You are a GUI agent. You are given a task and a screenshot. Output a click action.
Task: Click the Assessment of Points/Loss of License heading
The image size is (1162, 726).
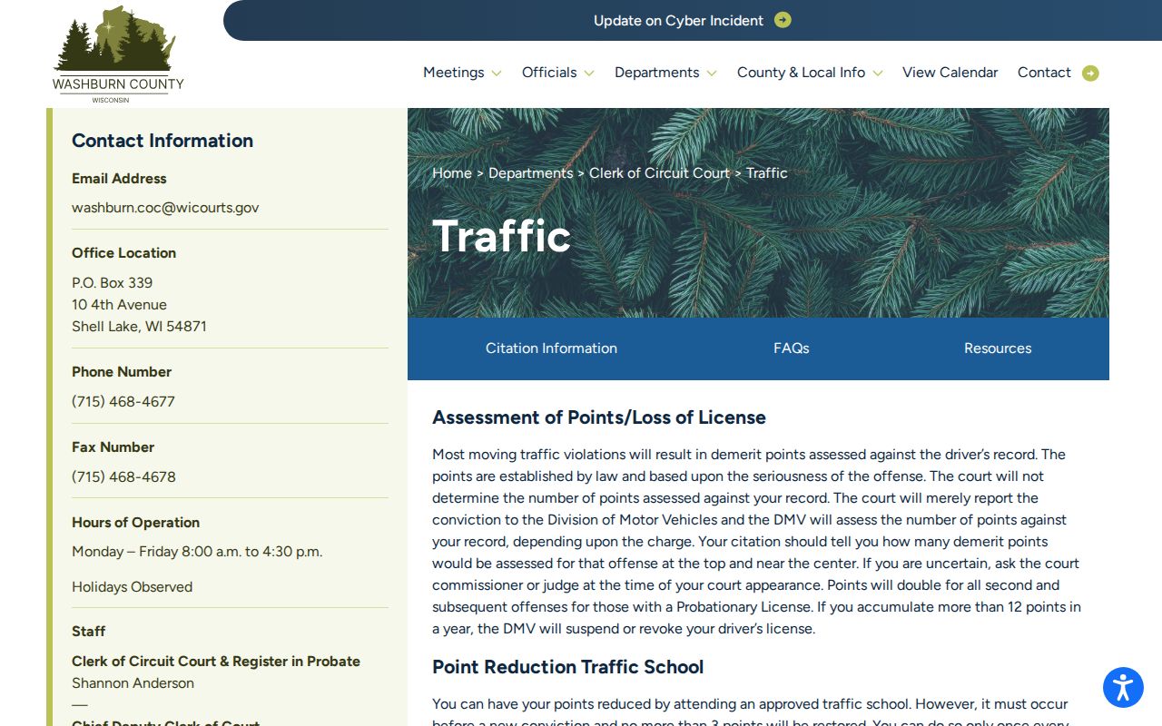[x=599, y=417]
